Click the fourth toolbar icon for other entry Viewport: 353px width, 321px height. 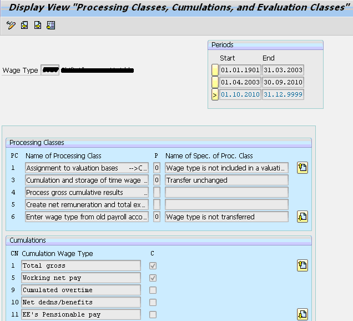[x=51, y=26]
